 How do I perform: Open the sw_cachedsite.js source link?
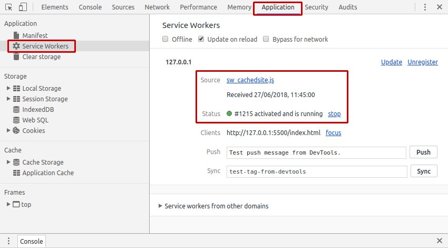tap(250, 80)
